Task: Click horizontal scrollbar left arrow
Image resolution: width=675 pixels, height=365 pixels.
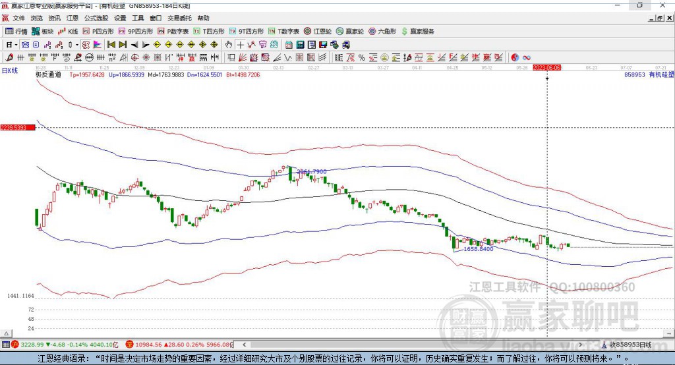Action: click(x=244, y=345)
